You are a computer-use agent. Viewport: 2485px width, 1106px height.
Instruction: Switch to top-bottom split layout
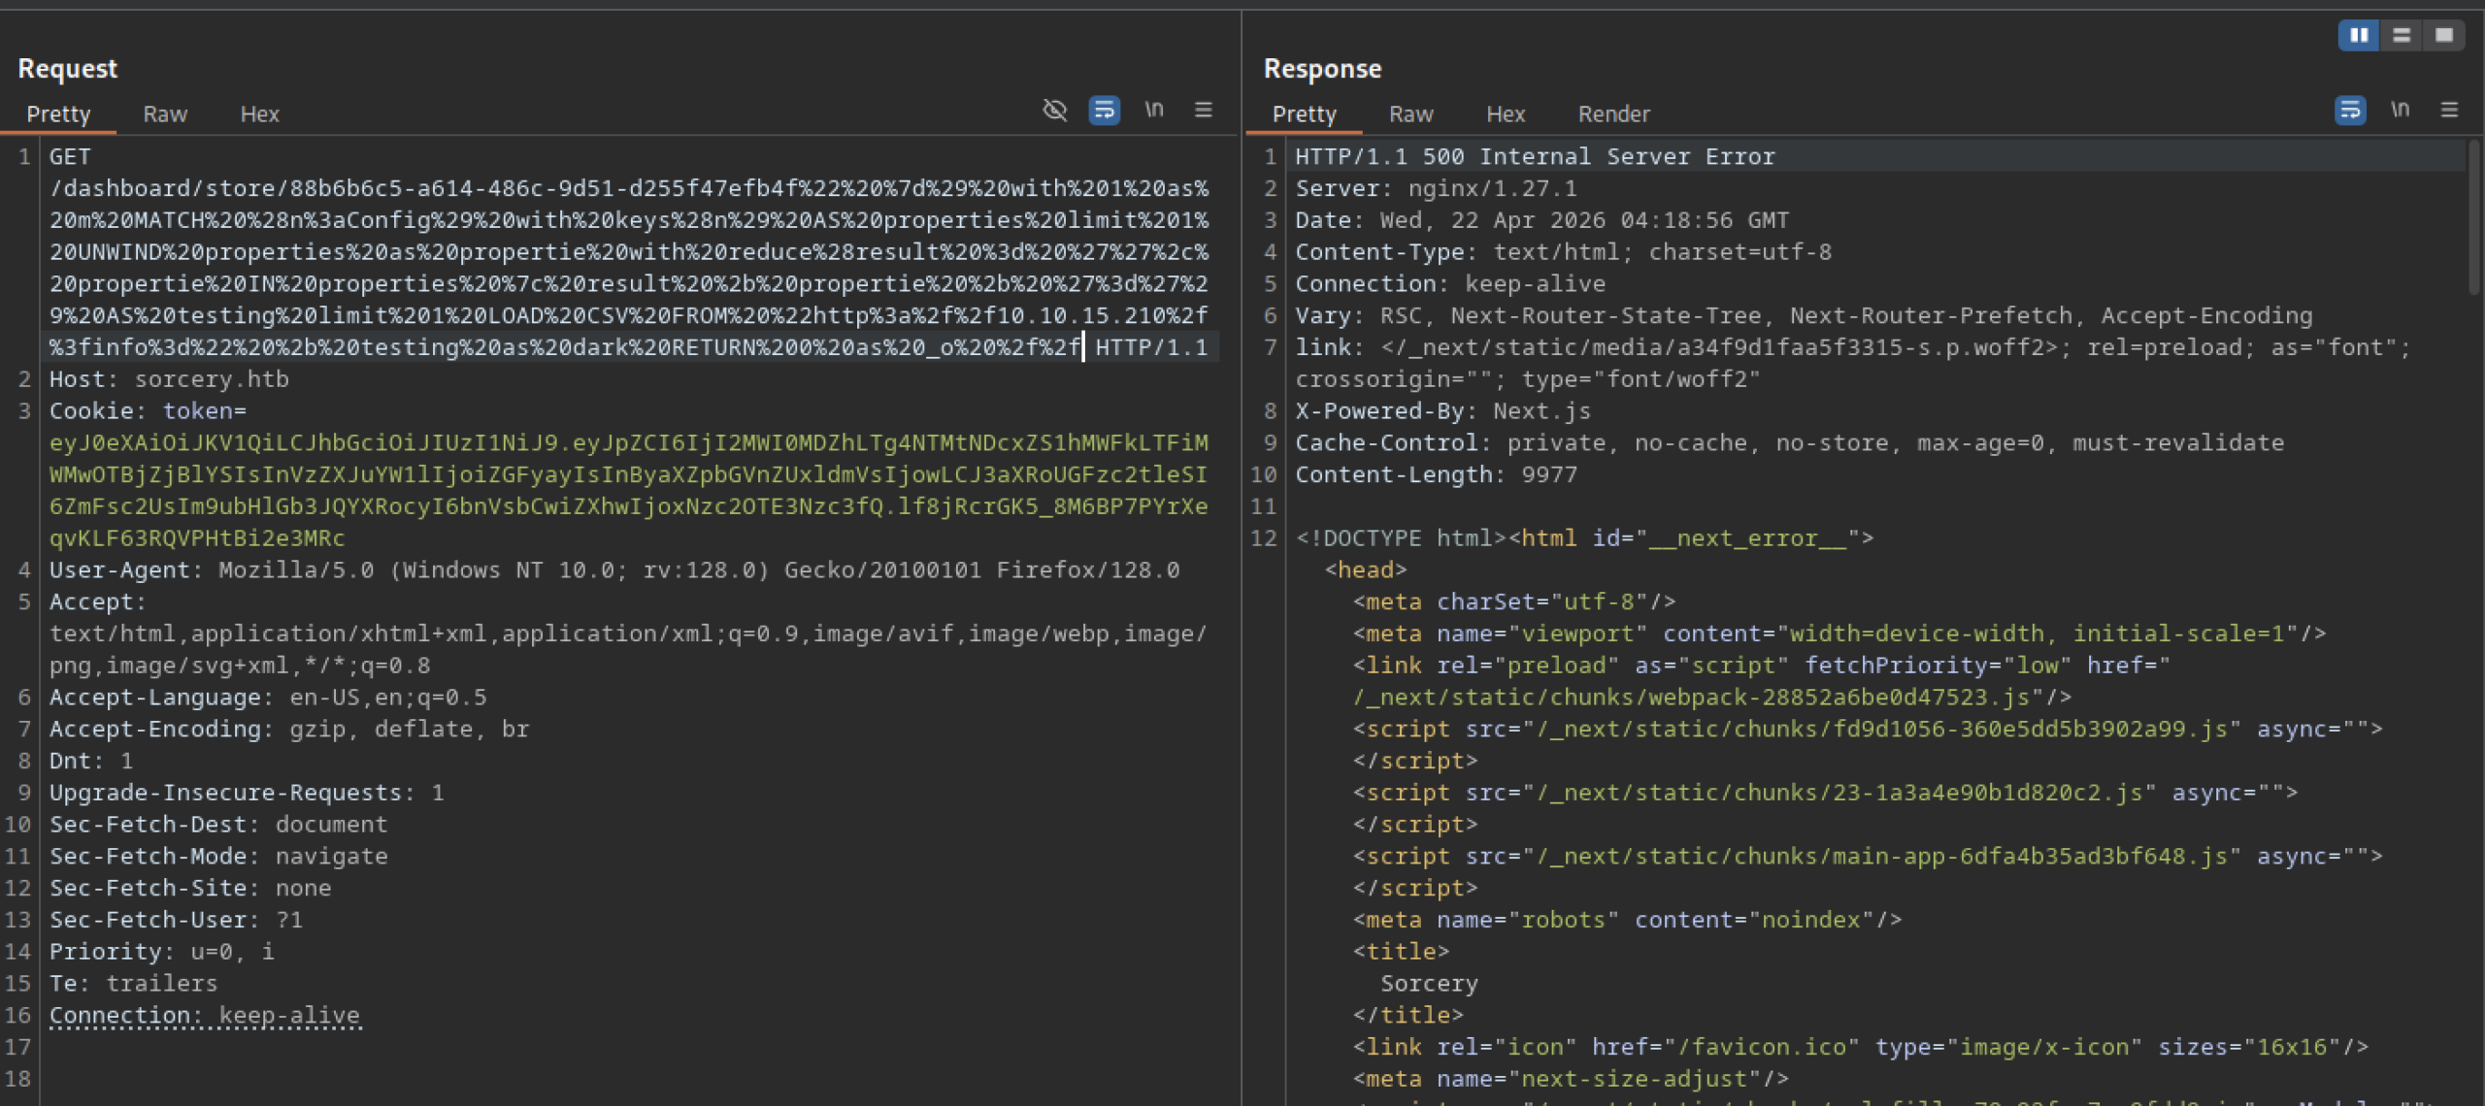[x=2402, y=36]
